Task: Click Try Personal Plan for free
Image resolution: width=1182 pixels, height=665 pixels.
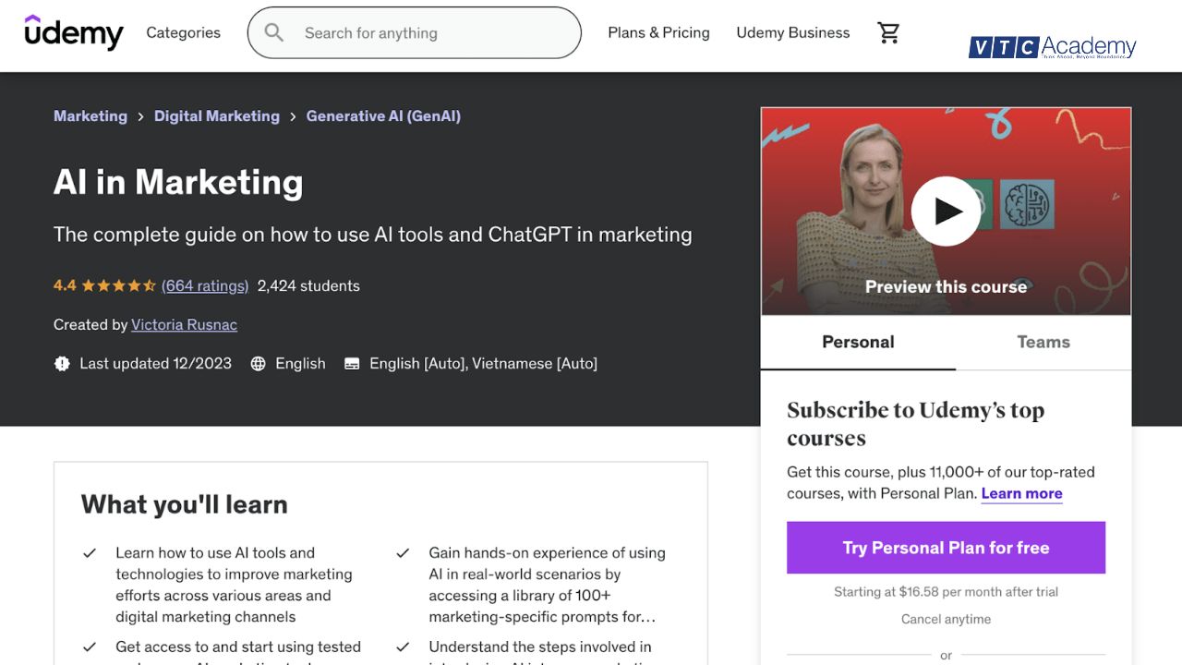Action: point(946,547)
